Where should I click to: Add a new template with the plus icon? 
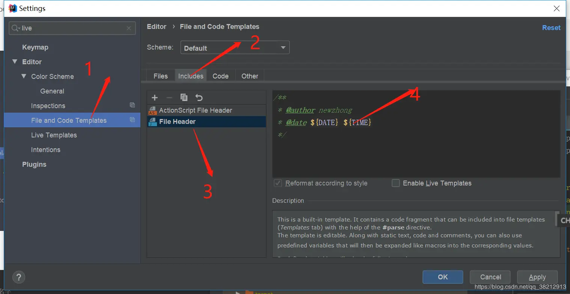click(155, 98)
